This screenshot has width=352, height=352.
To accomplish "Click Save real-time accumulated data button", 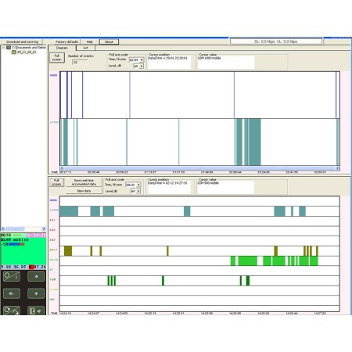I will [x=84, y=182].
